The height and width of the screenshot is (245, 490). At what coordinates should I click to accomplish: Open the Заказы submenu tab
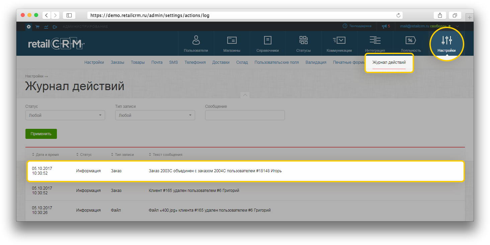pos(117,62)
